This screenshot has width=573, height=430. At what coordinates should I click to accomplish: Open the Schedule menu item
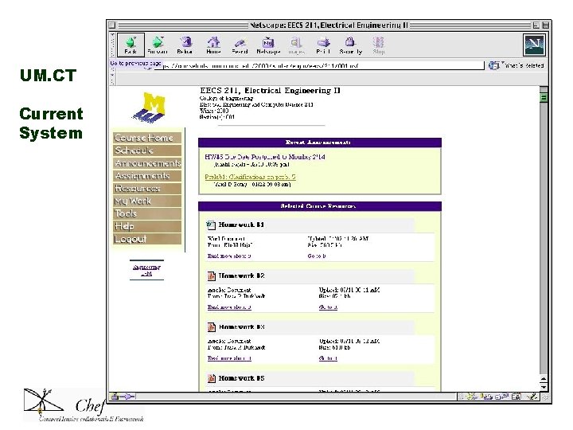tap(147, 150)
